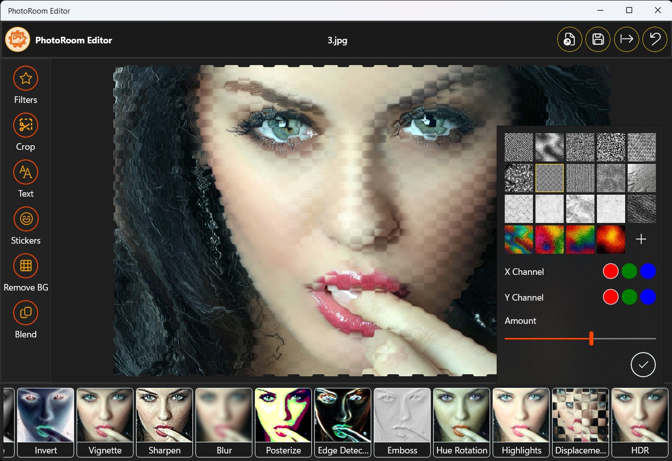Choose the crumpled white foil map
Image resolution: width=672 pixels, height=461 pixels.
click(580, 209)
